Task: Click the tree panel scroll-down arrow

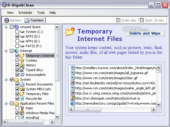Action: pos(57,117)
